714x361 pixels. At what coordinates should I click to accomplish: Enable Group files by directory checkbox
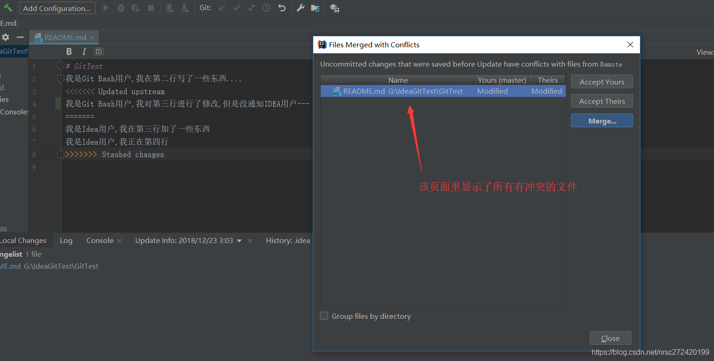click(324, 316)
